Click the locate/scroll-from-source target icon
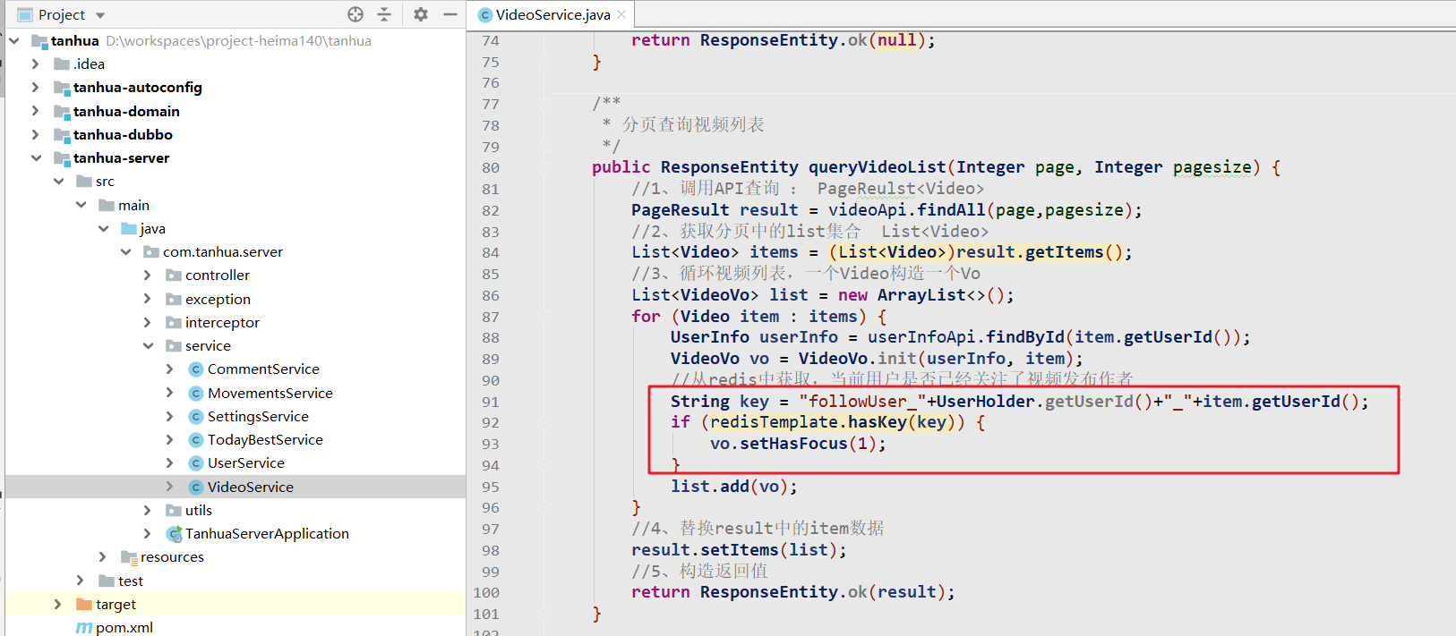The width and height of the screenshot is (1456, 636). tap(355, 14)
